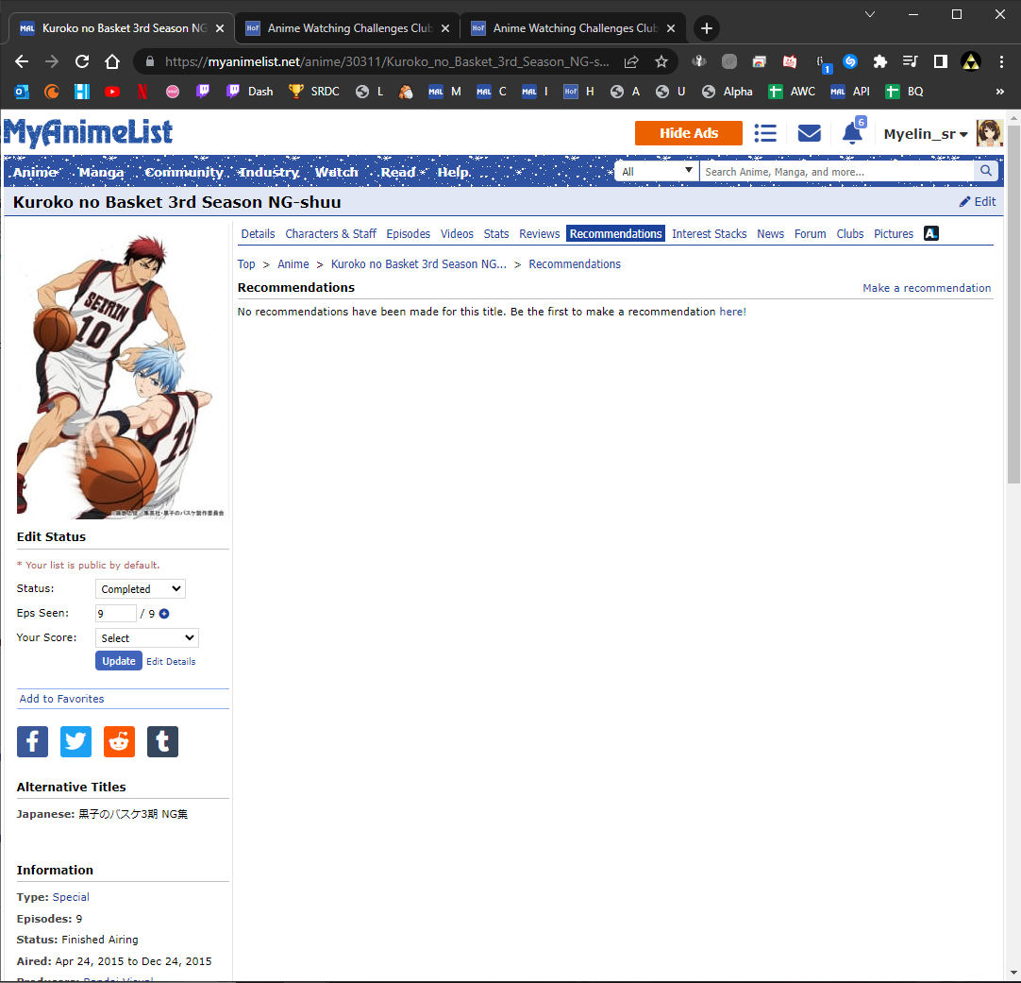Switch to the Characters & Staff tab
Screen dimensions: 1021x983
pos(331,233)
